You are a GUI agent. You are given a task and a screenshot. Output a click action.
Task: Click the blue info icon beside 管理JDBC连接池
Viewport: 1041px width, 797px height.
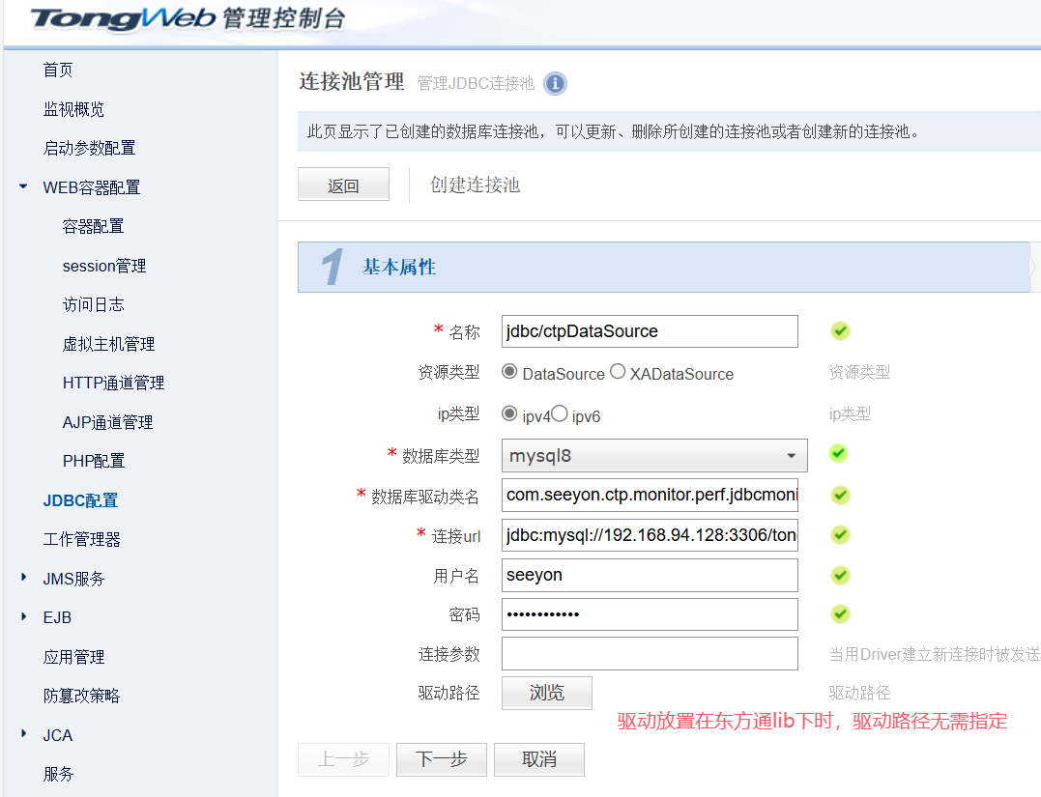pyautogui.click(x=555, y=84)
